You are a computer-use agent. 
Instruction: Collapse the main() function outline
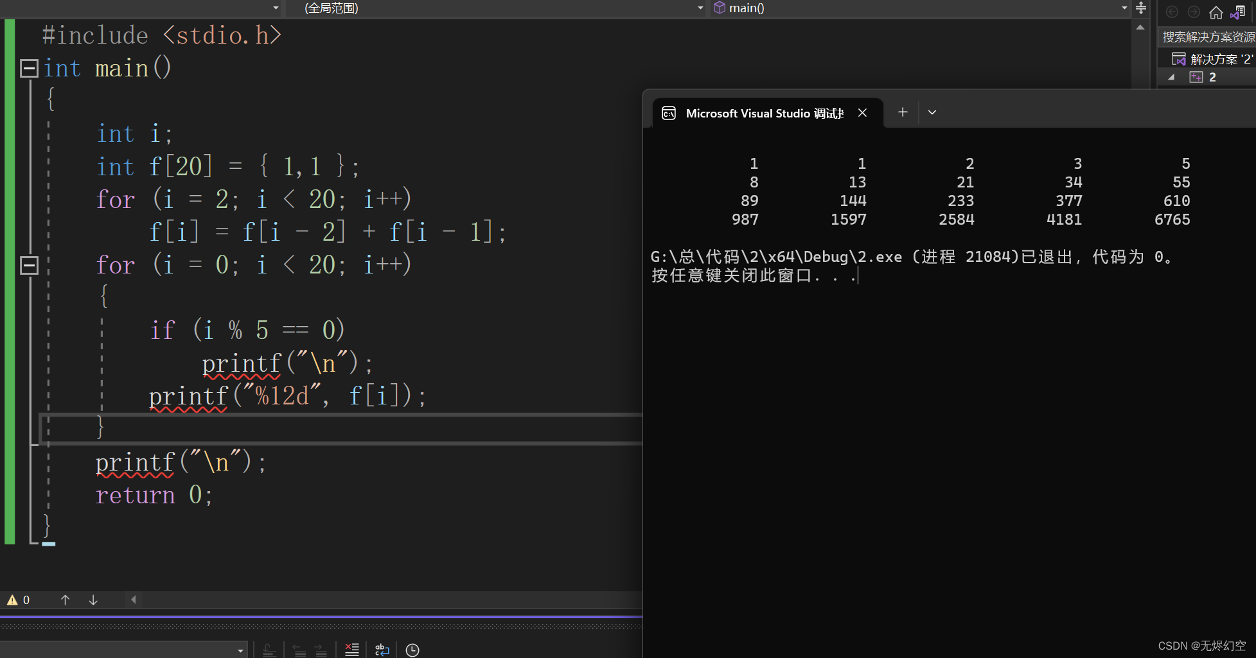click(29, 69)
